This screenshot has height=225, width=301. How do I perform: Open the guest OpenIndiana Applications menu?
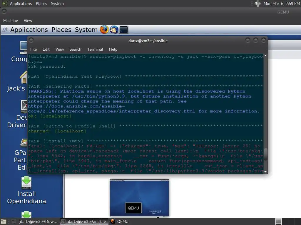29,30
